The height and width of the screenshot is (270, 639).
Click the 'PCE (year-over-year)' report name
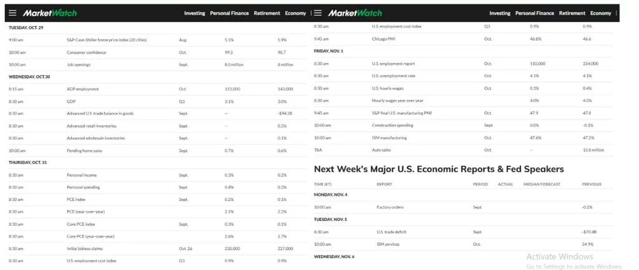pyautogui.click(x=84, y=212)
